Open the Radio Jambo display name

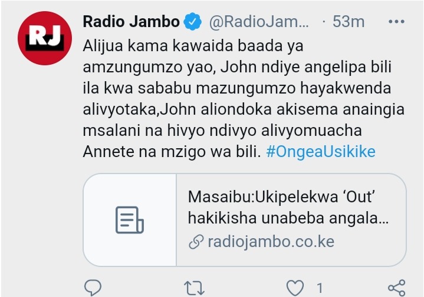click(131, 21)
